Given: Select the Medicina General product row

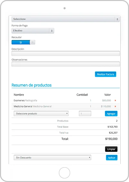Looking at the screenshot, I should (x=66, y=107).
